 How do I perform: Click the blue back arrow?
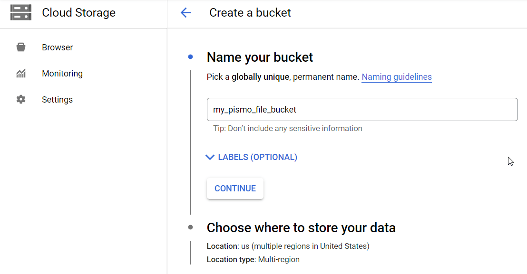click(x=185, y=13)
